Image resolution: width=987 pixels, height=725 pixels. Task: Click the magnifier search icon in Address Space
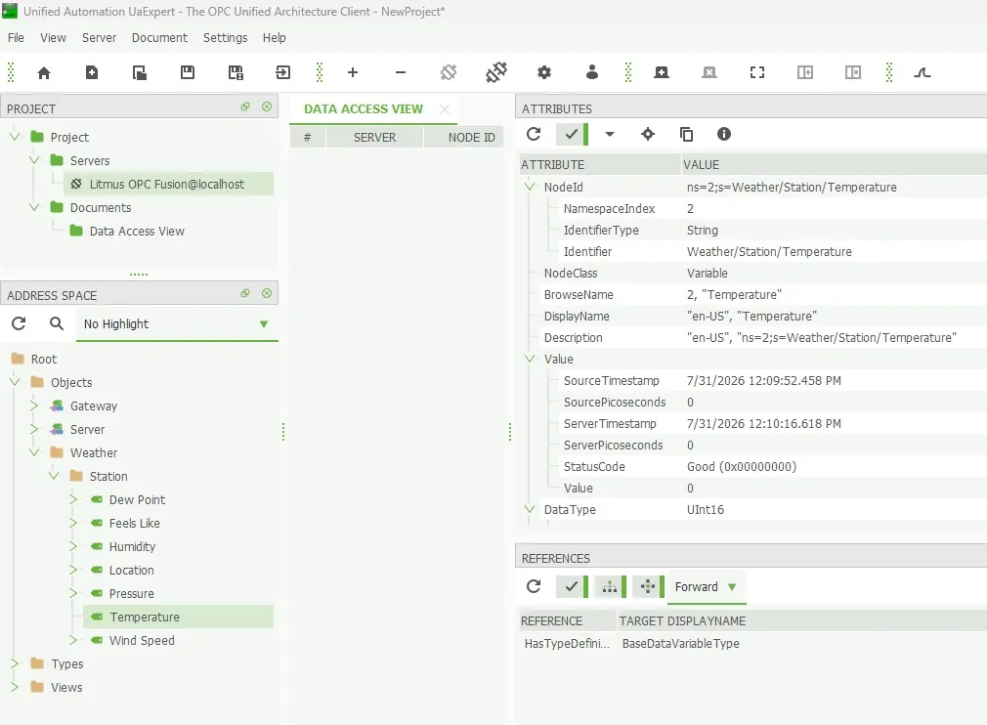point(57,323)
